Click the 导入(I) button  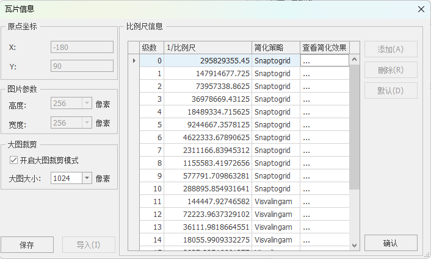tap(89, 245)
